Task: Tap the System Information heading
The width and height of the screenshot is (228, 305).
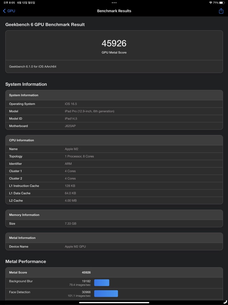Action: click(x=26, y=84)
